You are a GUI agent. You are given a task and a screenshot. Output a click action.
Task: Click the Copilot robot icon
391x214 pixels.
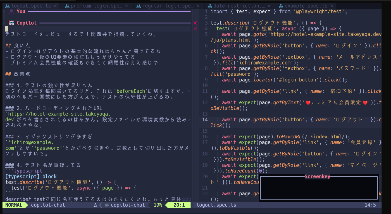click(x=11, y=23)
